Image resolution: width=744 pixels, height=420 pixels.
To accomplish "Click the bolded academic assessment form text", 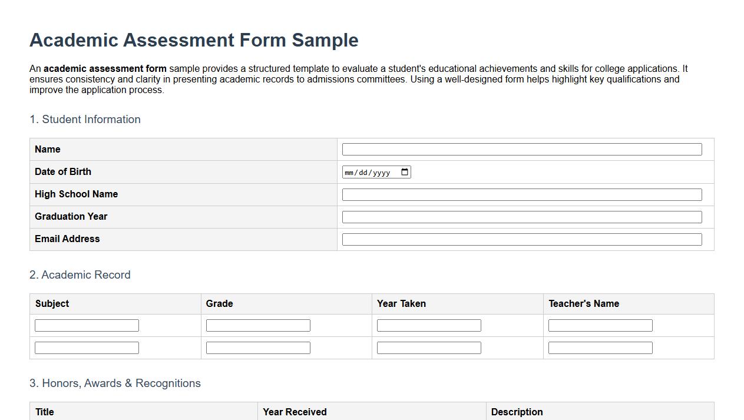I will click(105, 68).
